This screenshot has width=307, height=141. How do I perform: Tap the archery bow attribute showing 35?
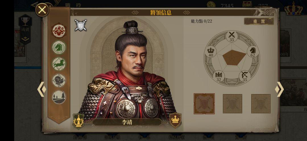[245, 76]
